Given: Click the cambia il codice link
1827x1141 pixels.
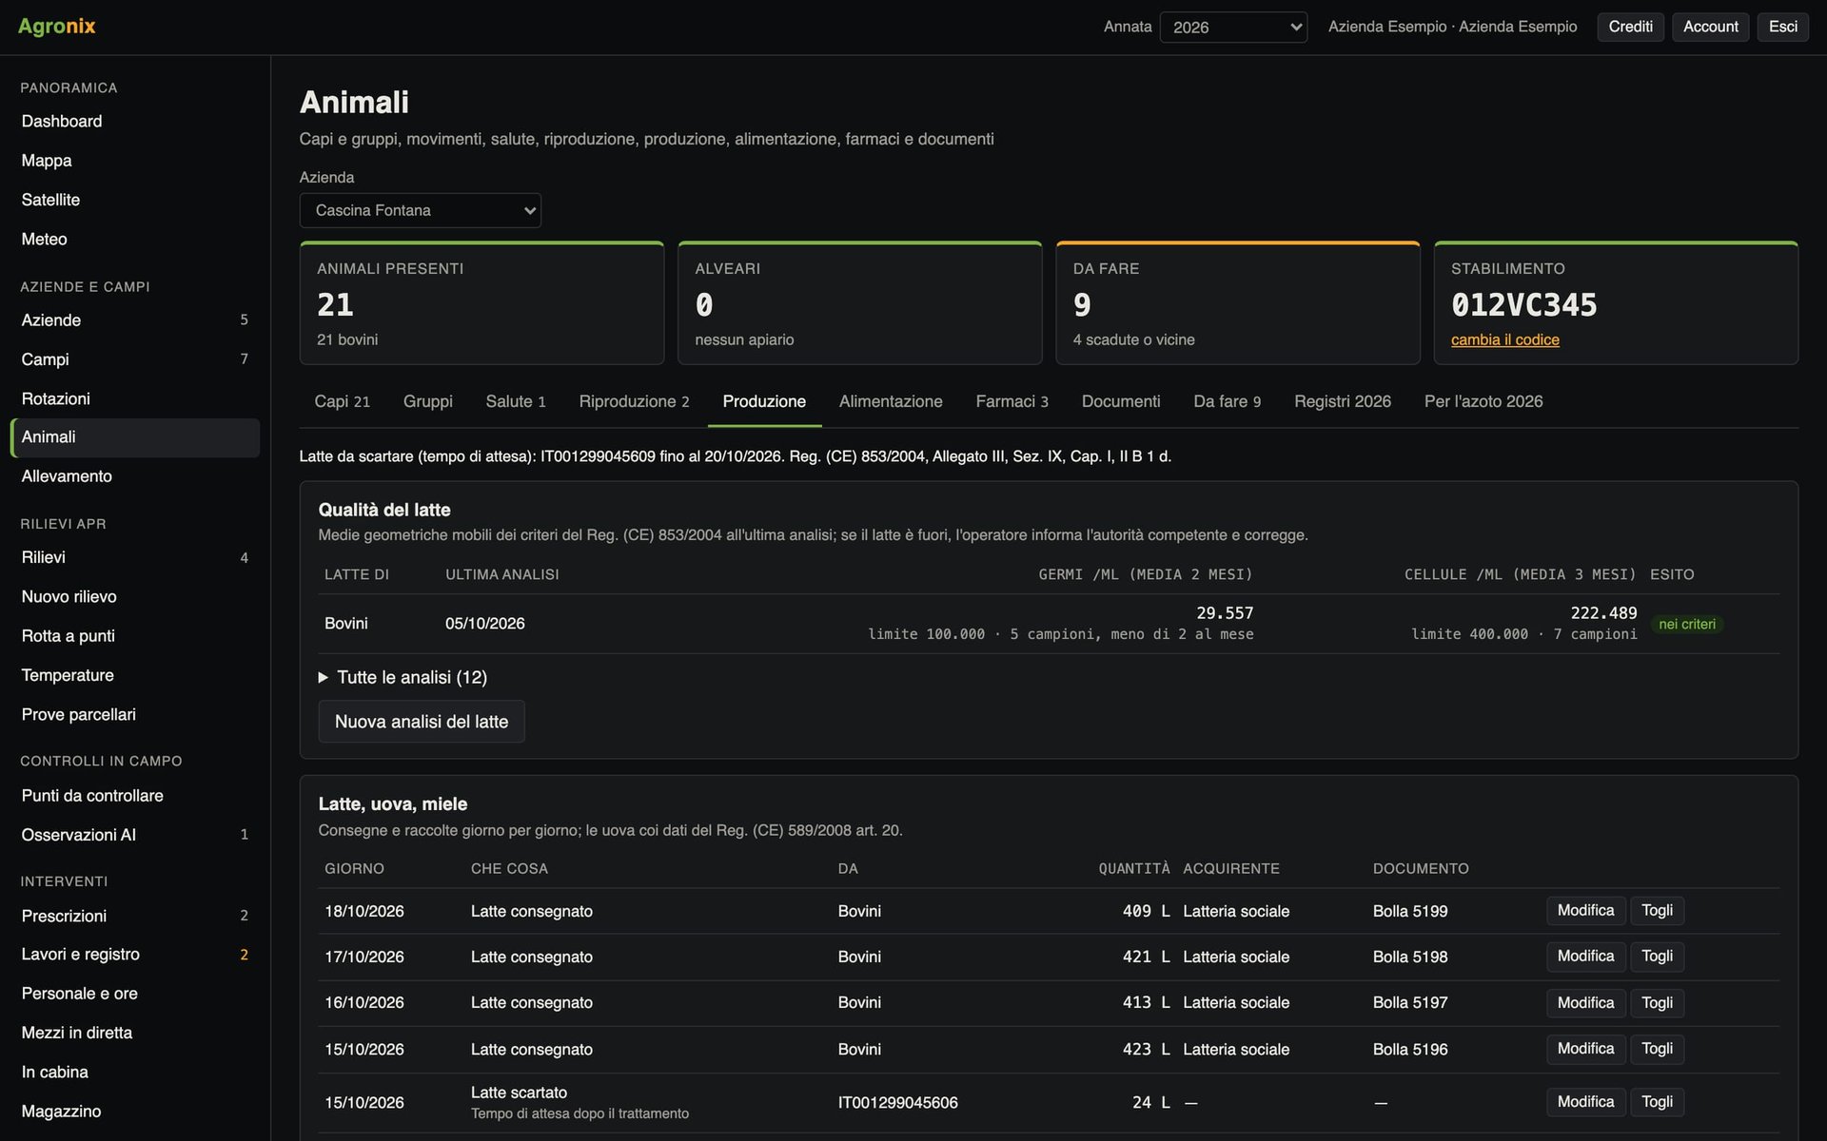Looking at the screenshot, I should pyautogui.click(x=1504, y=339).
